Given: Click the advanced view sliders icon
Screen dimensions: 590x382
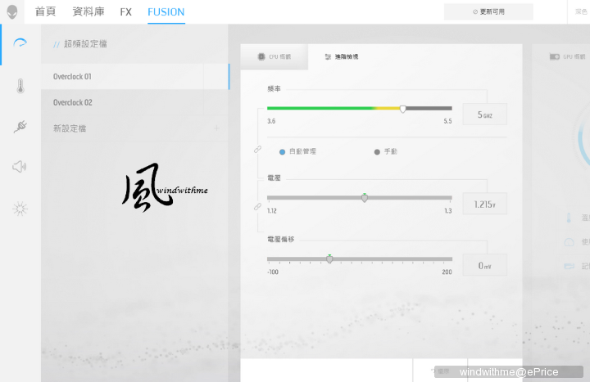Looking at the screenshot, I should coord(328,56).
